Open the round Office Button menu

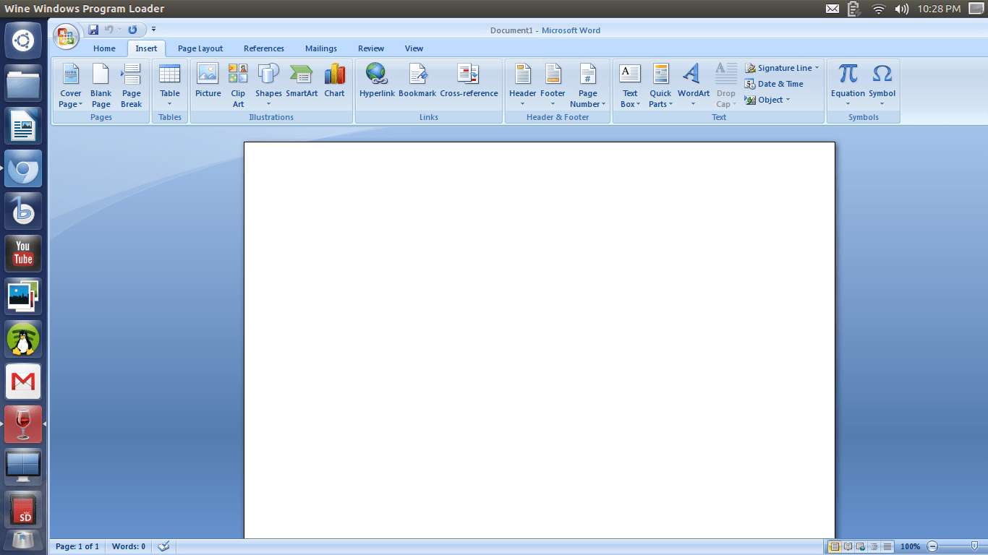tap(66, 37)
